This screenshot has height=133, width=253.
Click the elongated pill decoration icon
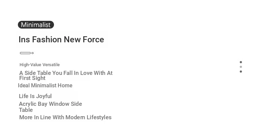coord(25,53)
